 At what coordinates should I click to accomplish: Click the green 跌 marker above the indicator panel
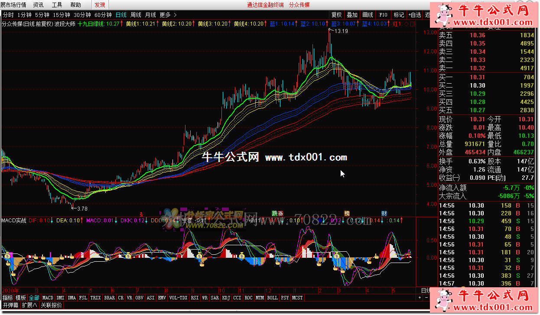(x=275, y=213)
